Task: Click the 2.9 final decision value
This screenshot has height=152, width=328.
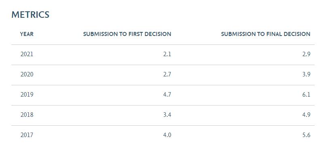Action: (306, 54)
